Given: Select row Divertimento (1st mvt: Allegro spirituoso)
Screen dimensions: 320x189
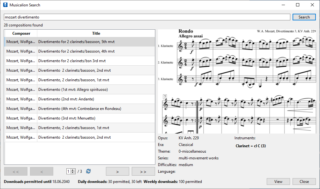Looking at the screenshot, I should 80,90.
